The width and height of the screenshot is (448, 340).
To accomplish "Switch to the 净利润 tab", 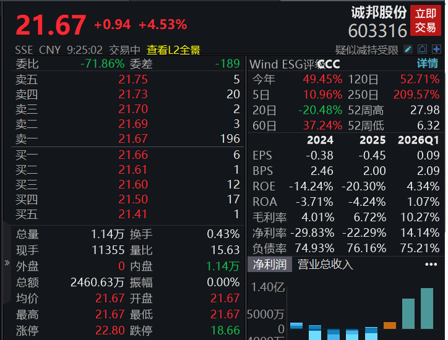I will tap(269, 265).
